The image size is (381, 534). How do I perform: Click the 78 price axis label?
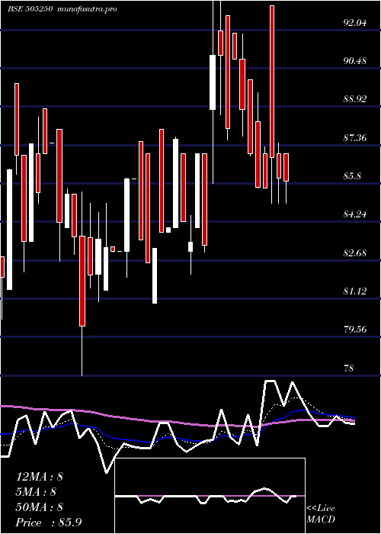click(x=349, y=368)
